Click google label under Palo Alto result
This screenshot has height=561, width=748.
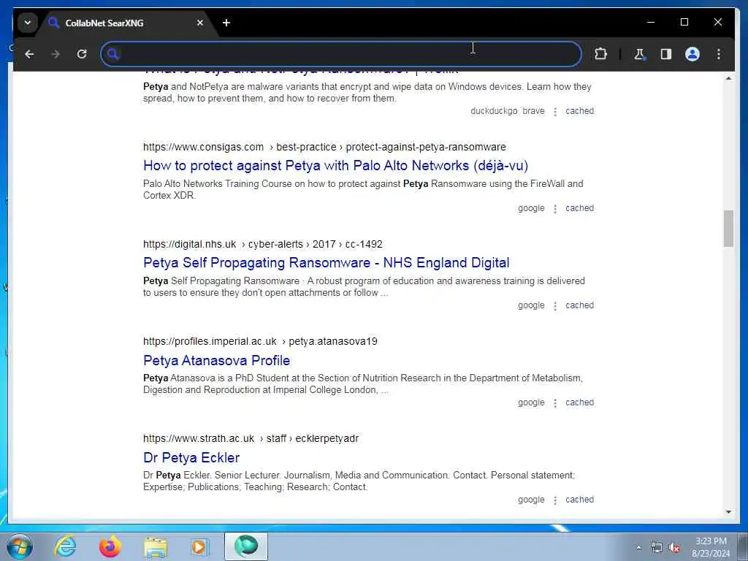click(531, 208)
